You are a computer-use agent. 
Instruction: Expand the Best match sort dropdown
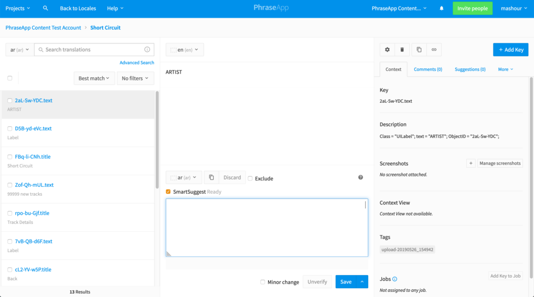coord(94,78)
